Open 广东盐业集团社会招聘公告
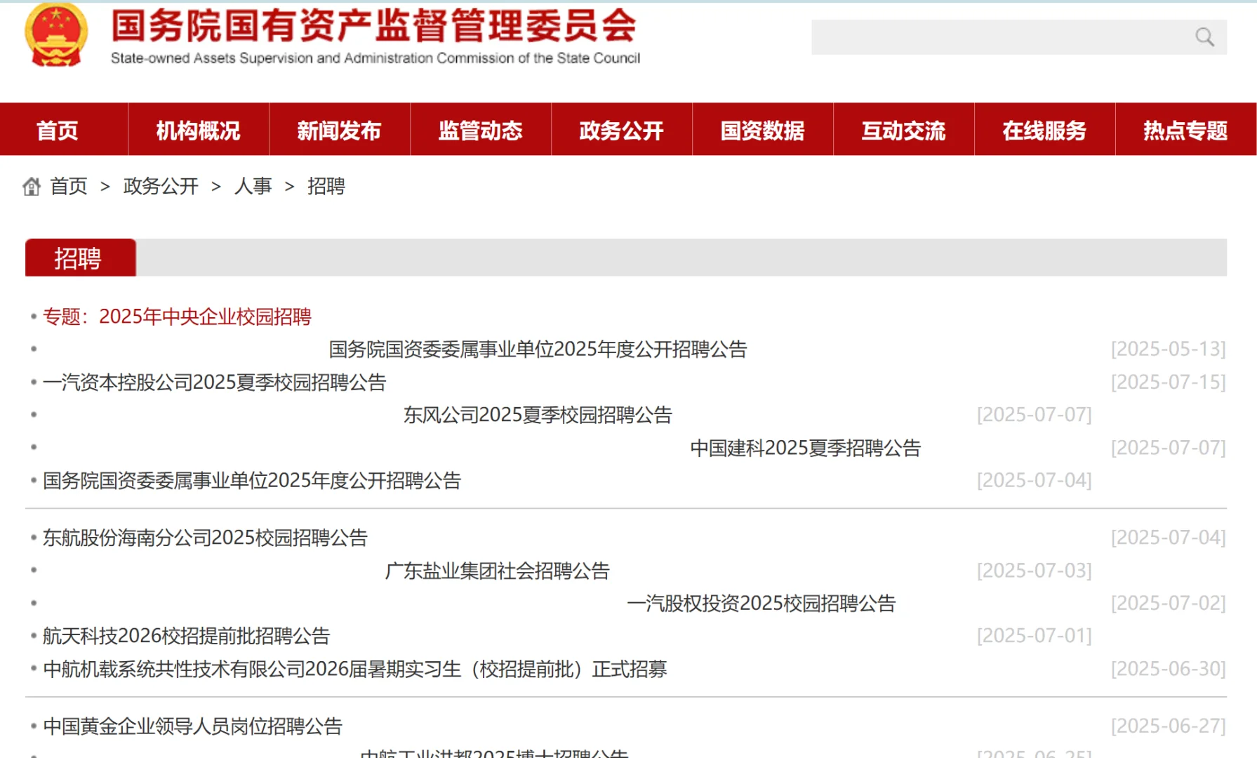 [x=498, y=571]
